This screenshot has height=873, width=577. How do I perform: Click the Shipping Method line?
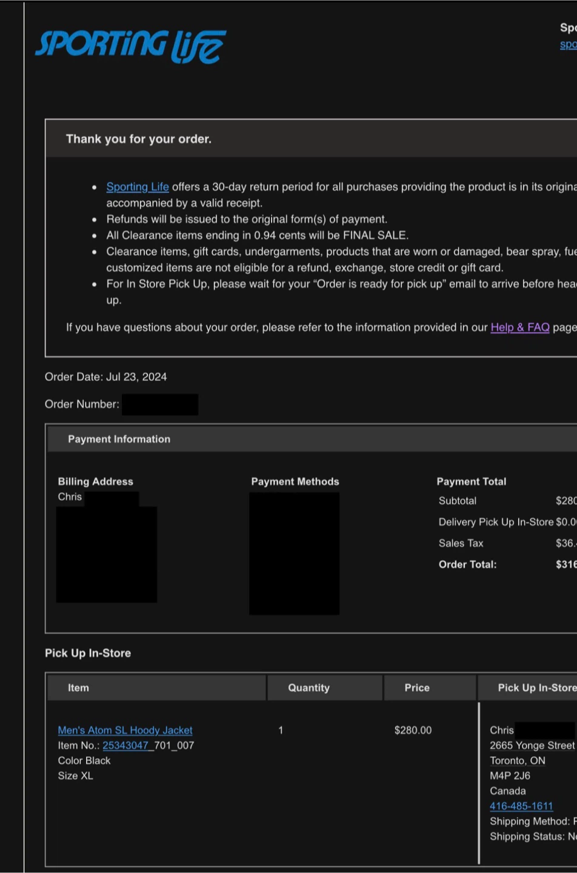(x=533, y=821)
